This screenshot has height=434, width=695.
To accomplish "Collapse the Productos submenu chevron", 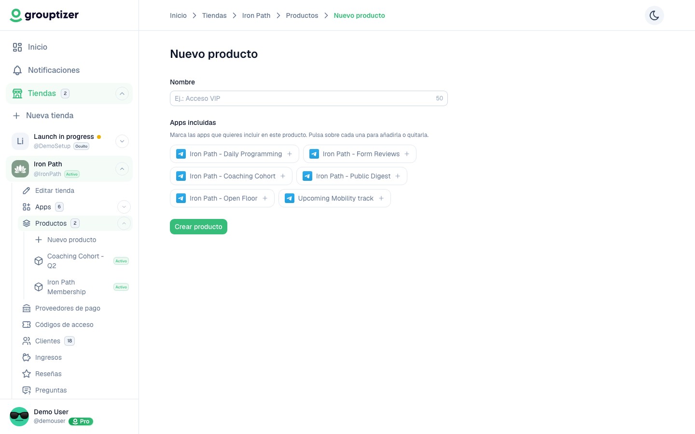I will pyautogui.click(x=124, y=223).
